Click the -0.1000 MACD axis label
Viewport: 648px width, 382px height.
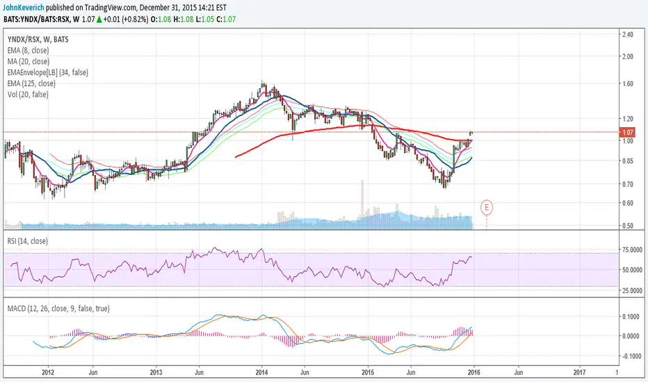coord(631,356)
